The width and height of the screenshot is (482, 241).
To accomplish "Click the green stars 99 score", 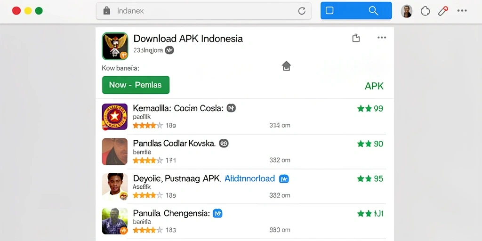I will (370, 109).
